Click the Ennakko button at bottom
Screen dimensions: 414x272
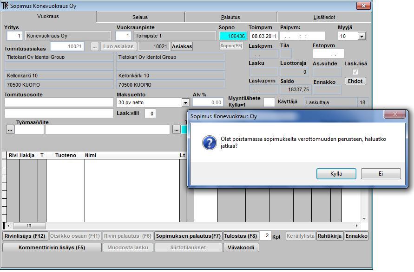356,236
